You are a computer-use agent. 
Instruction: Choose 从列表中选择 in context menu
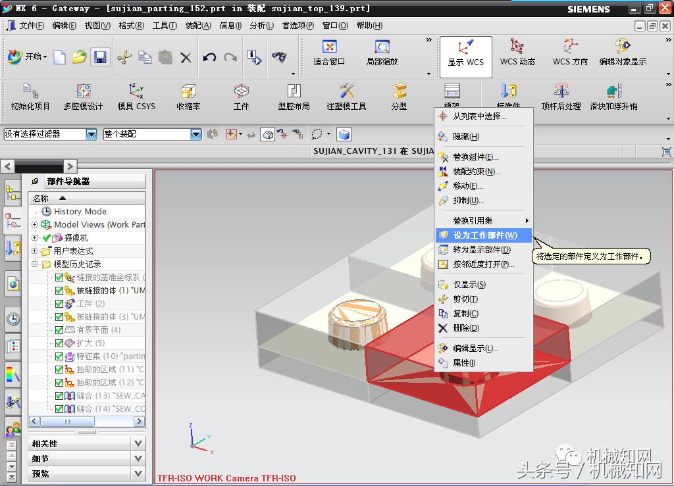484,116
